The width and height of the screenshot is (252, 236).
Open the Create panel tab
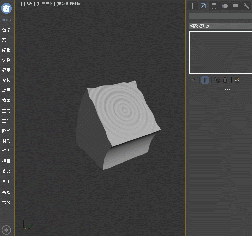tap(193, 6)
